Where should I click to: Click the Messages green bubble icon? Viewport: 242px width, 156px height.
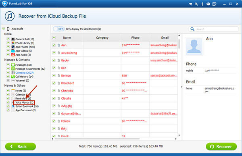coord(13,65)
